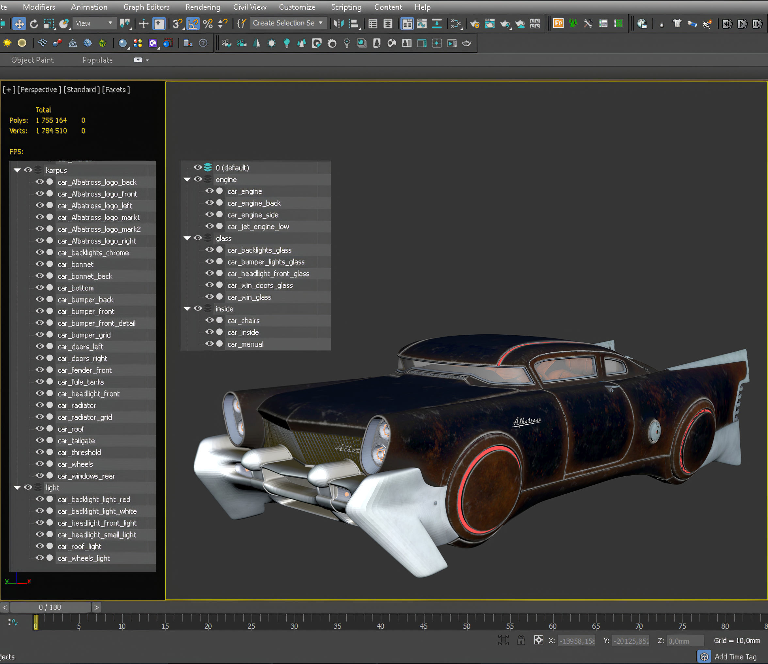
Task: Open the Animation menu
Action: (x=89, y=7)
